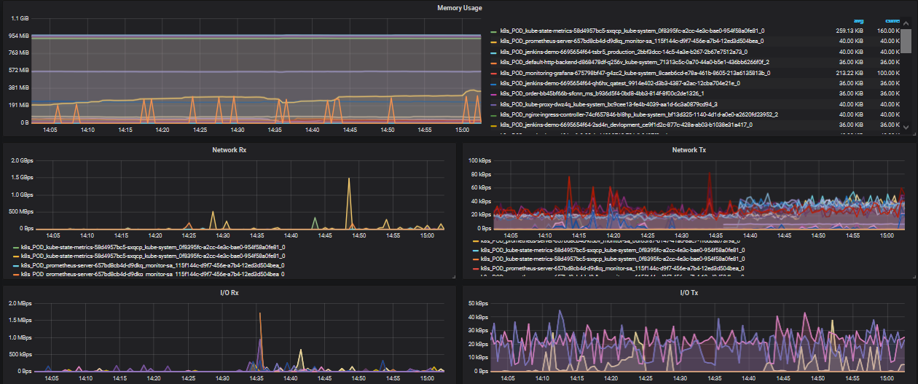The height and width of the screenshot is (384, 918).
Task: Click the Memory Usage legend scrollbar thumb
Action: point(906,41)
